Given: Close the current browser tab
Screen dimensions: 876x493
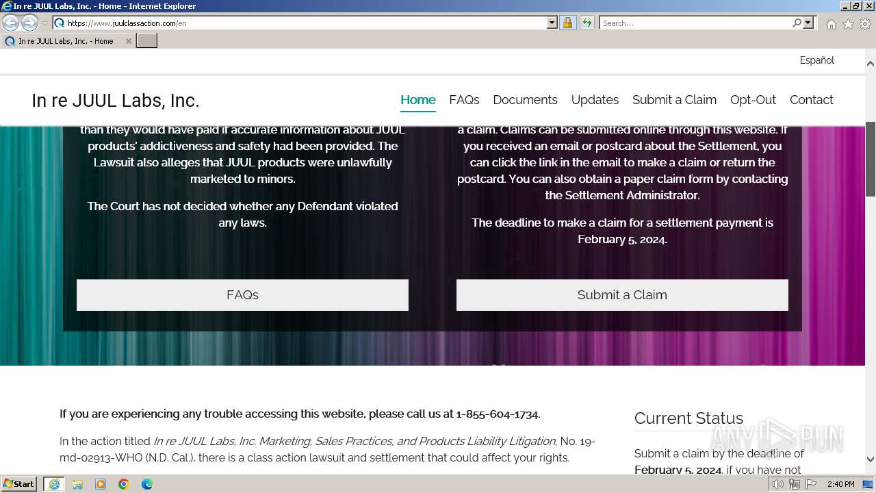Looking at the screenshot, I should click(x=128, y=41).
